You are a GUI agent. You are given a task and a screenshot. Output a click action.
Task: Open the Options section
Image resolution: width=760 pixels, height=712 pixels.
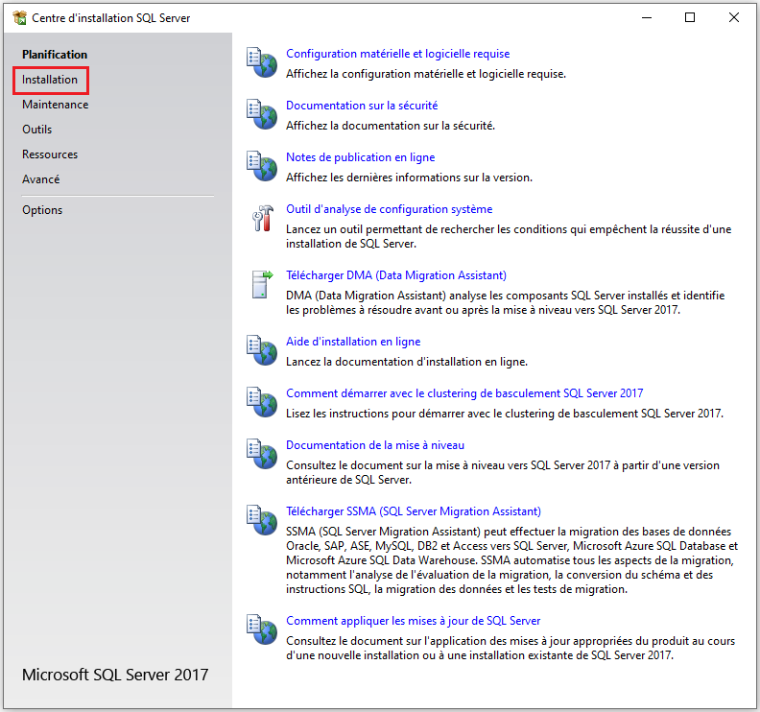42,210
